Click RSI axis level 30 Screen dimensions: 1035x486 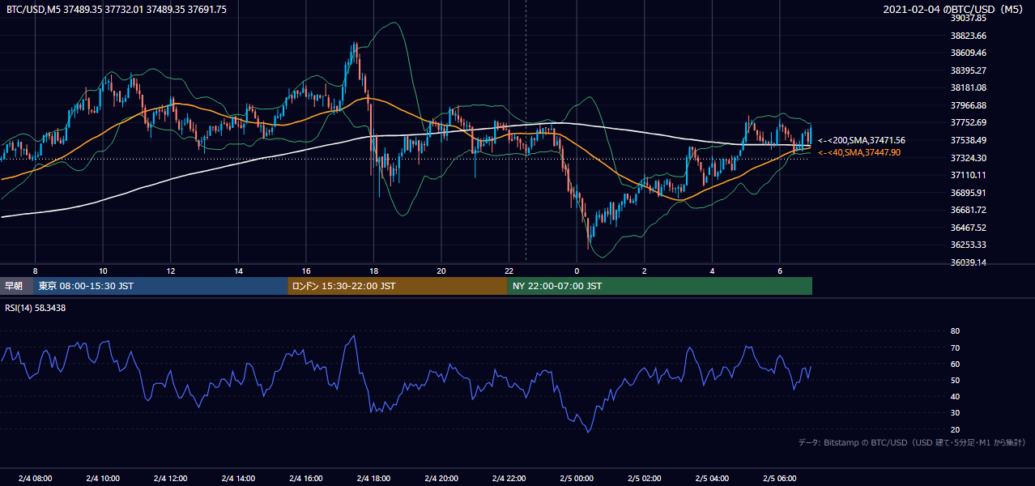[955, 413]
